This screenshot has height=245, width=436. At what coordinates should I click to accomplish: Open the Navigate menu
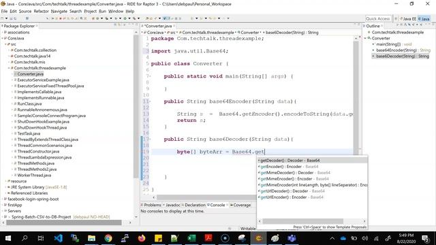pyautogui.click(x=59, y=11)
